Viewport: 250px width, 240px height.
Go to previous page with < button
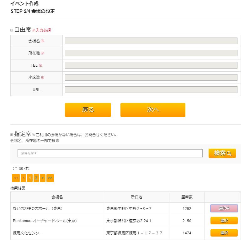point(24,178)
